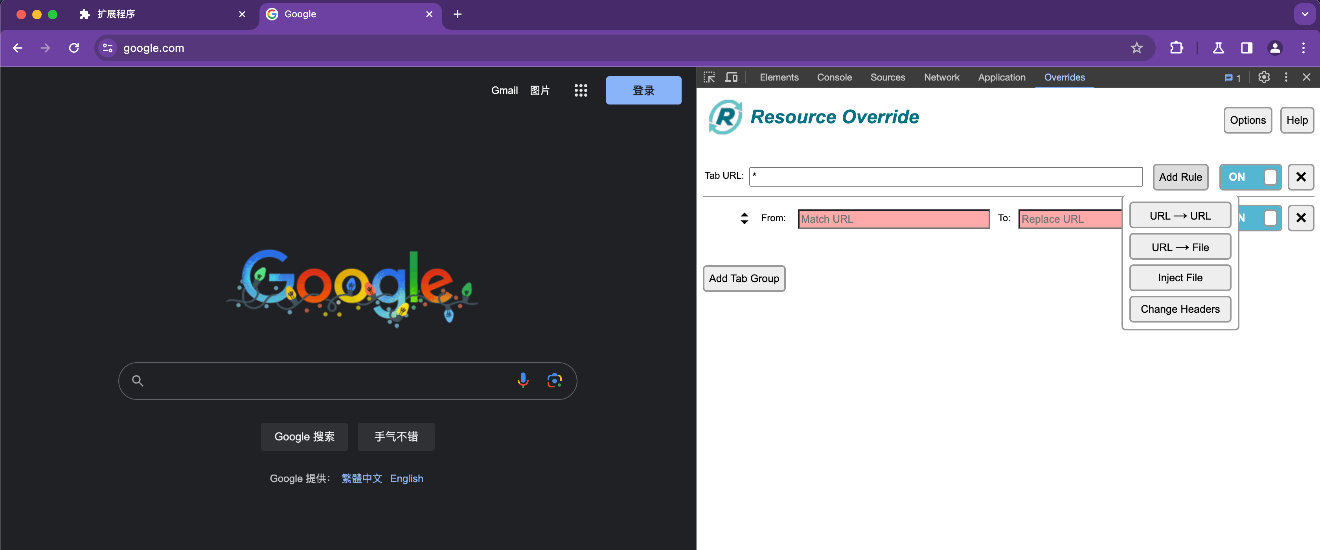Expand the Chrome tab search chevron
Screen dimensions: 1320x550
1305,14
